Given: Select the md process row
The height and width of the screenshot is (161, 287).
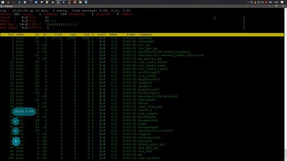Looking at the screenshot, I should [x=142, y=155].
